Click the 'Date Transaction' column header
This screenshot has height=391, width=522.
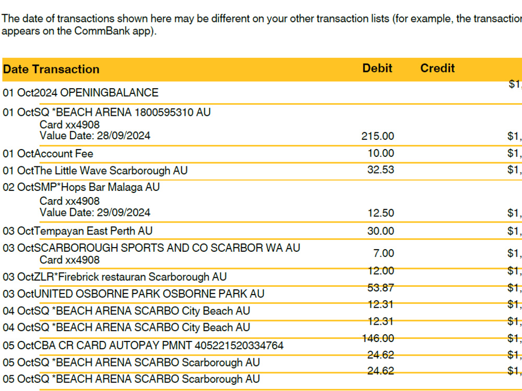[x=51, y=69]
